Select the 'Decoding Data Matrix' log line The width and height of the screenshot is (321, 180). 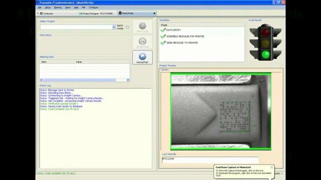coord(56,92)
